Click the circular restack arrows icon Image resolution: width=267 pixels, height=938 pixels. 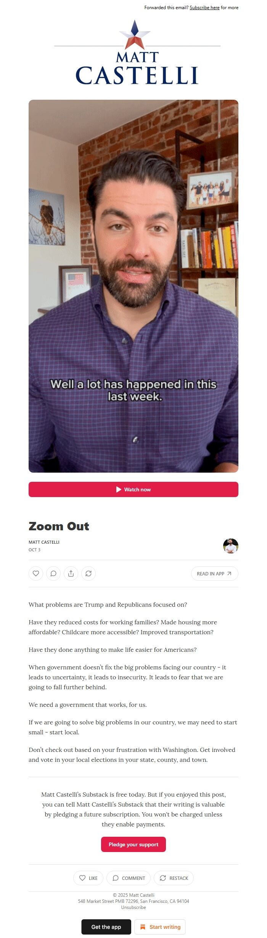[x=88, y=573]
